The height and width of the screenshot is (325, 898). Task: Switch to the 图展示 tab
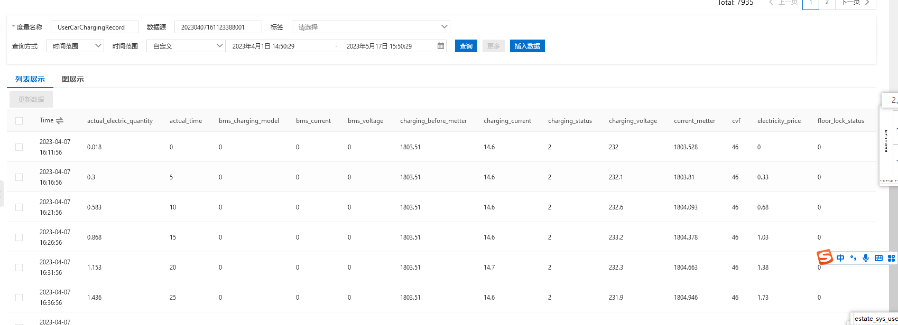73,79
